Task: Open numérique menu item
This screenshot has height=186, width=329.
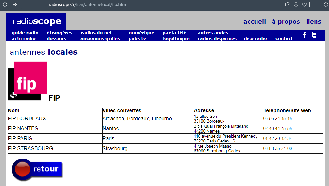Action: coord(142,33)
